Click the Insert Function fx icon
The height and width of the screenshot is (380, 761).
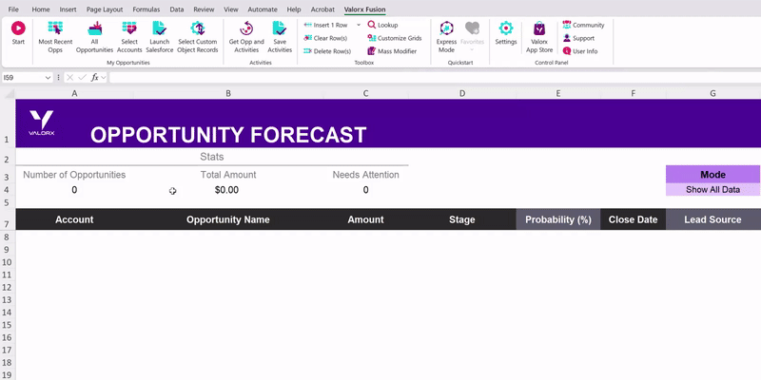[95, 78]
